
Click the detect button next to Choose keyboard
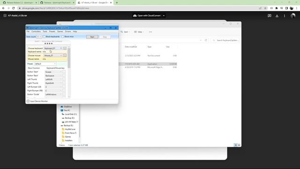click(65, 48)
